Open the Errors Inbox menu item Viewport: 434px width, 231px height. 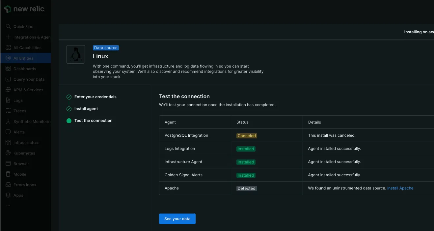click(25, 185)
